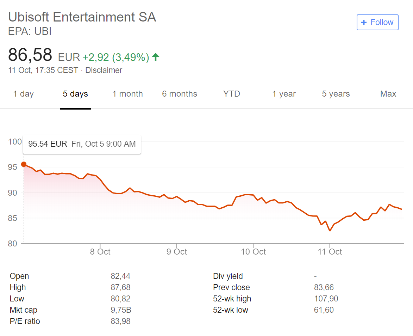This screenshot has height=336, width=413.
Task: Click the Ubisoft Entertainment SA title
Action: click(x=82, y=17)
